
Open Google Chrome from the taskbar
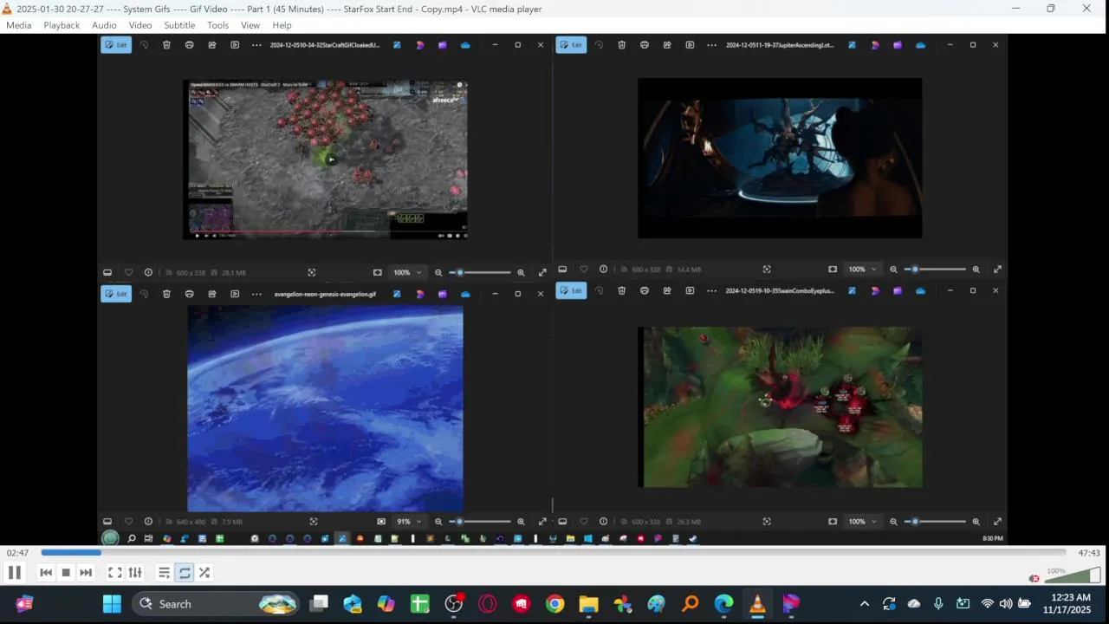pyautogui.click(x=555, y=604)
